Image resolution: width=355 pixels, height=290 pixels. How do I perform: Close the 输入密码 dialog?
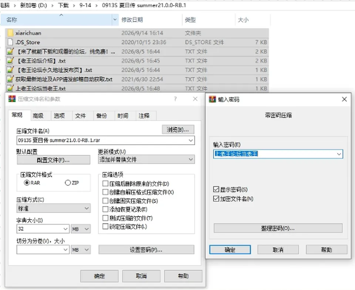(x=344, y=99)
